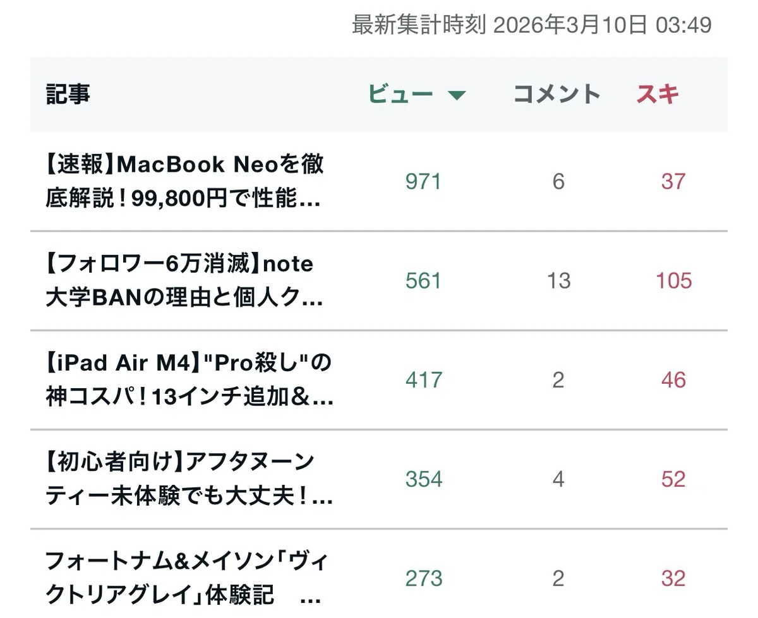Click the 273 view count
Screen dimensions: 758x618
pyautogui.click(x=423, y=578)
